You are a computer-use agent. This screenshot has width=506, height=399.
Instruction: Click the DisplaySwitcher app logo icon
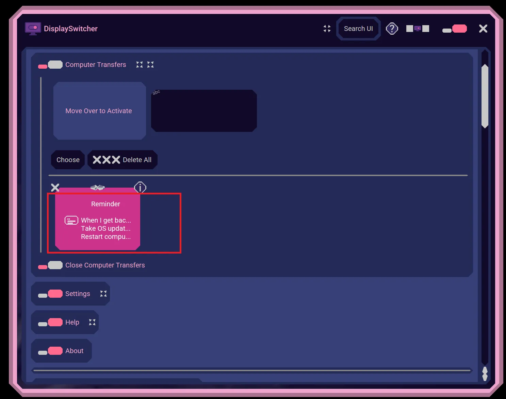[33, 29]
